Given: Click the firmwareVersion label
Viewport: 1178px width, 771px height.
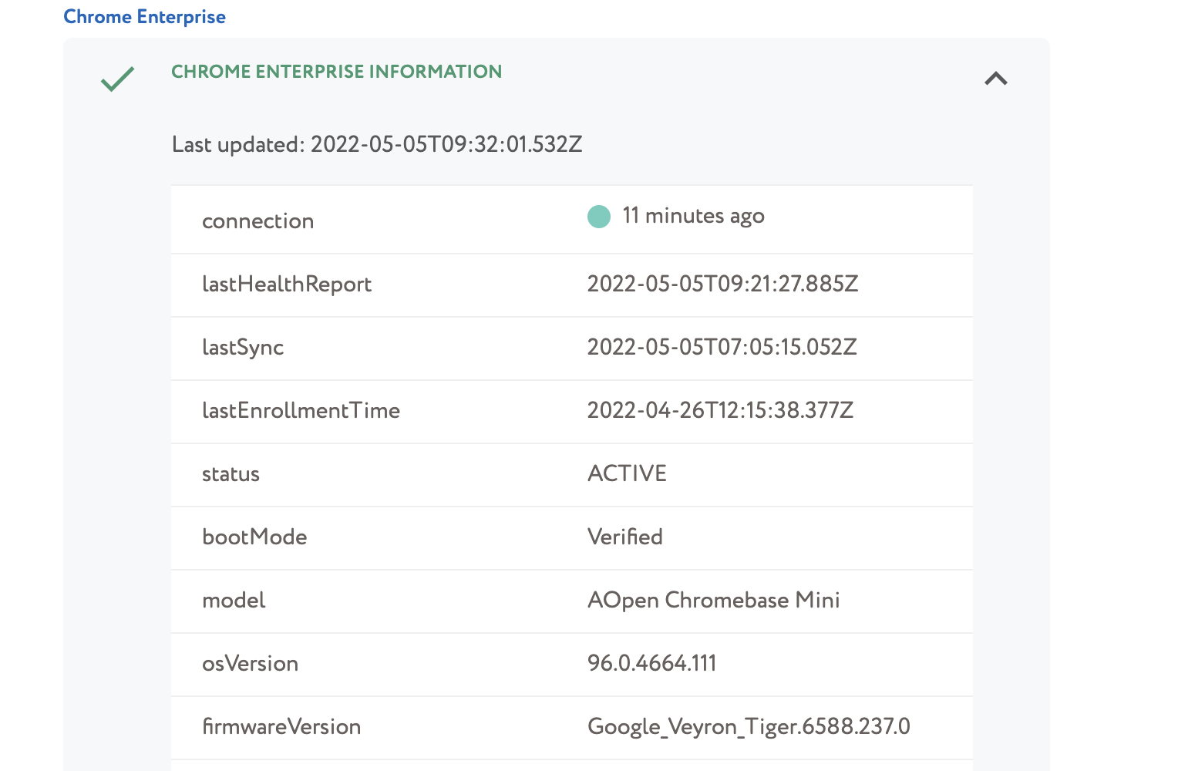Looking at the screenshot, I should point(281,726).
